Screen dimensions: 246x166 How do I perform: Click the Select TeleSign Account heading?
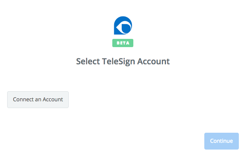click(x=123, y=61)
